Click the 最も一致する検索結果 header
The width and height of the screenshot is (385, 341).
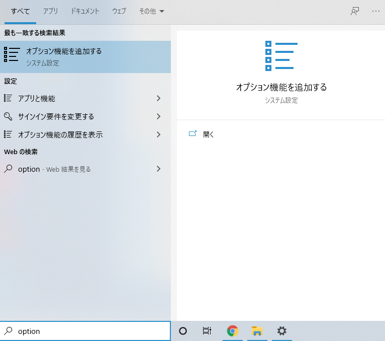coord(35,33)
